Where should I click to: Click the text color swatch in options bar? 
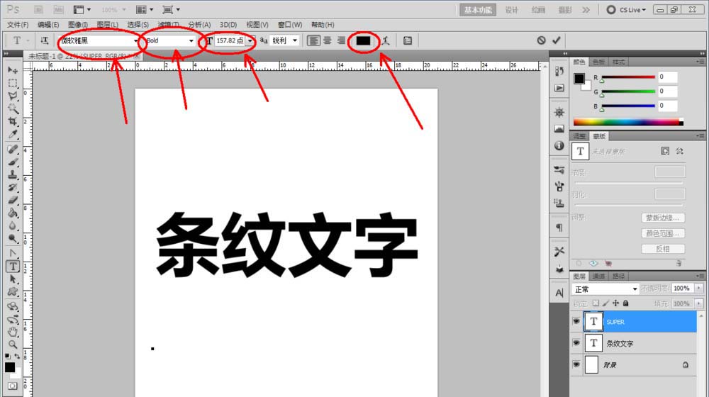tap(363, 40)
